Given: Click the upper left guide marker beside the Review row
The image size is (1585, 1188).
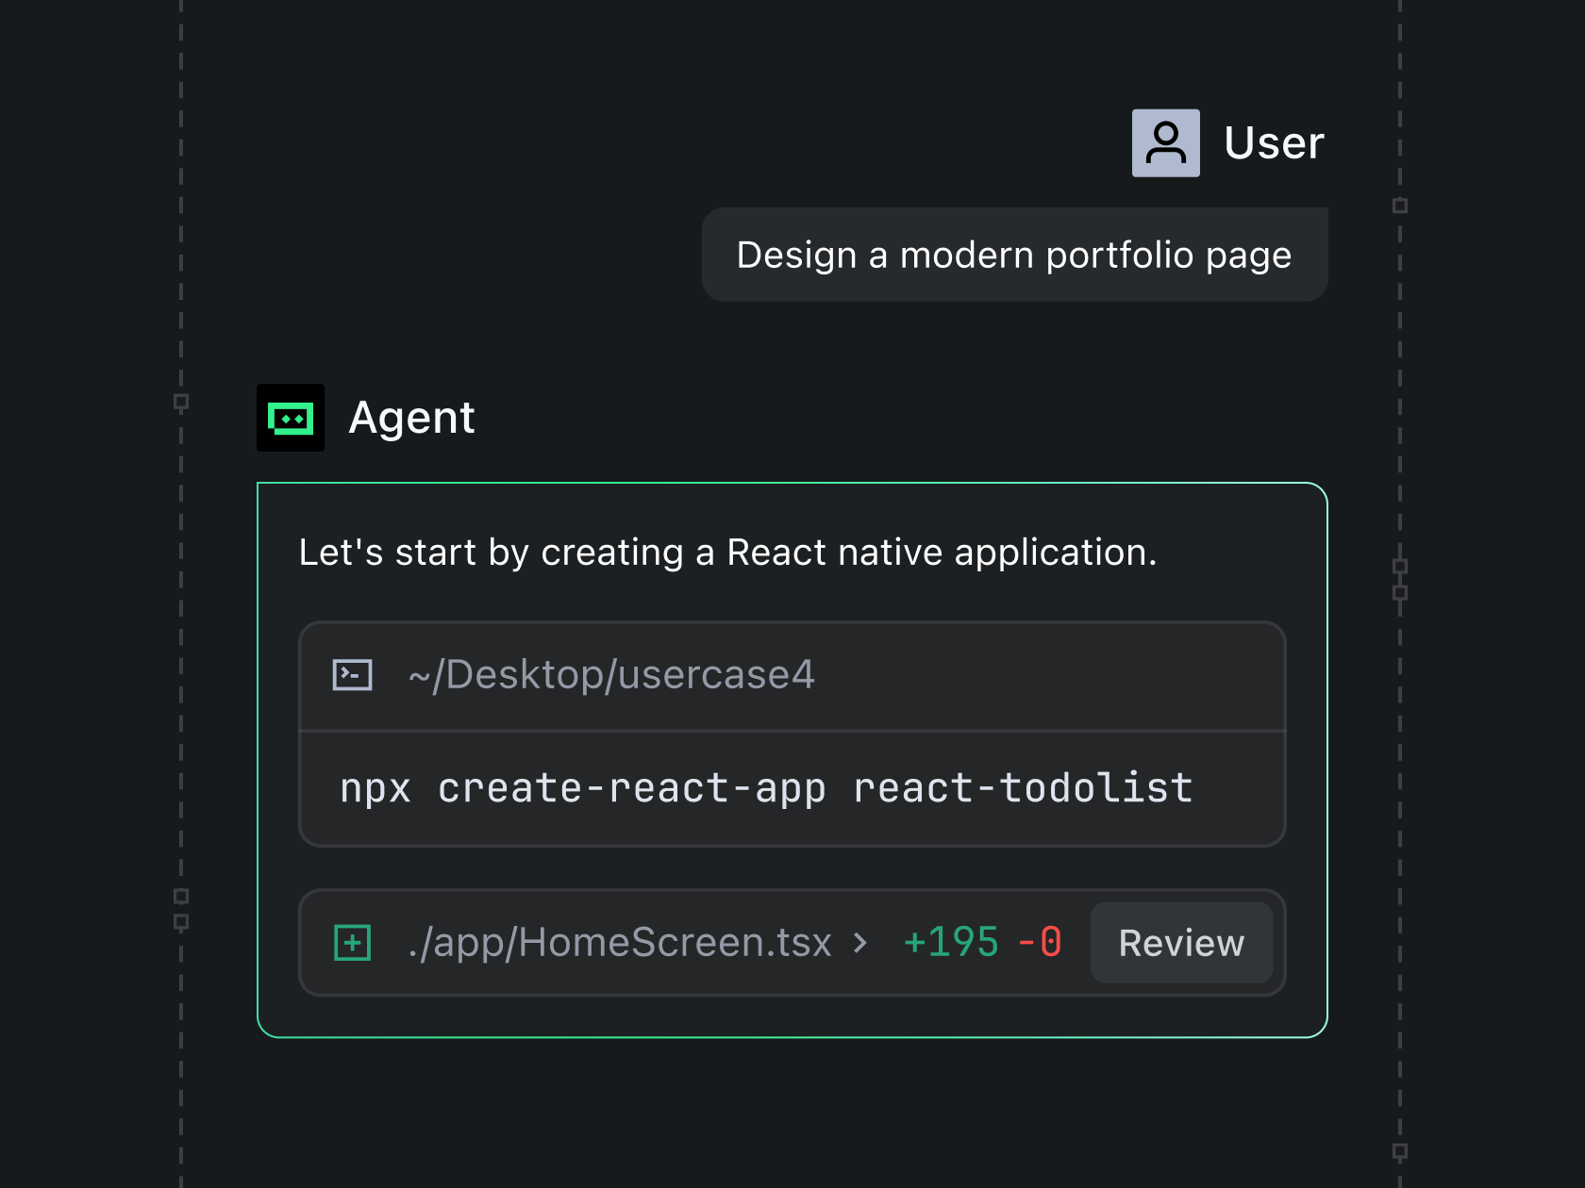Looking at the screenshot, I should click(x=181, y=896).
